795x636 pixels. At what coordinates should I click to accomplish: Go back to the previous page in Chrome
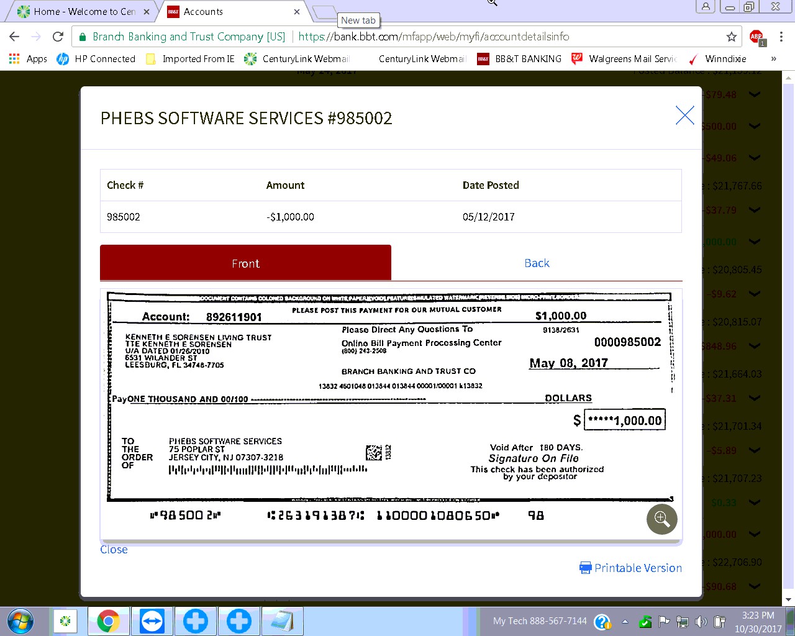coord(14,37)
